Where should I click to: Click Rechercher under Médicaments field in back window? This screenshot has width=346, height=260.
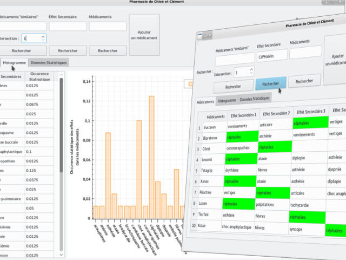point(108,50)
